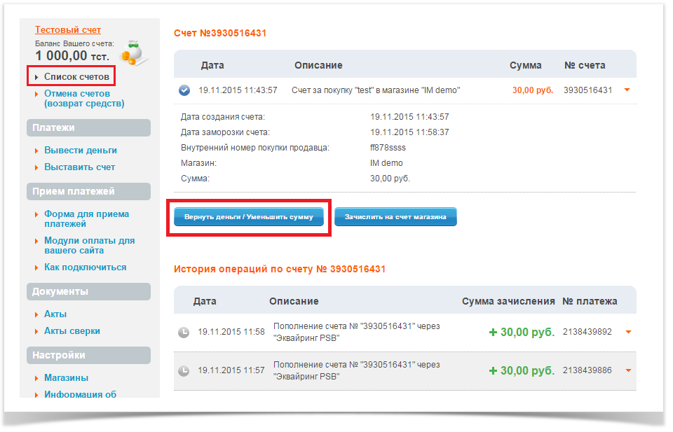The image size is (673, 432).
Task: Open the Тестовый счет link
Action: (68, 30)
